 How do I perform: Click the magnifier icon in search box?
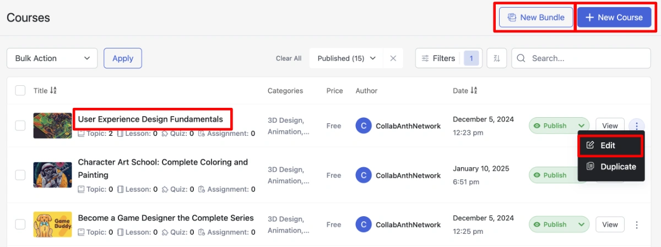(x=521, y=58)
